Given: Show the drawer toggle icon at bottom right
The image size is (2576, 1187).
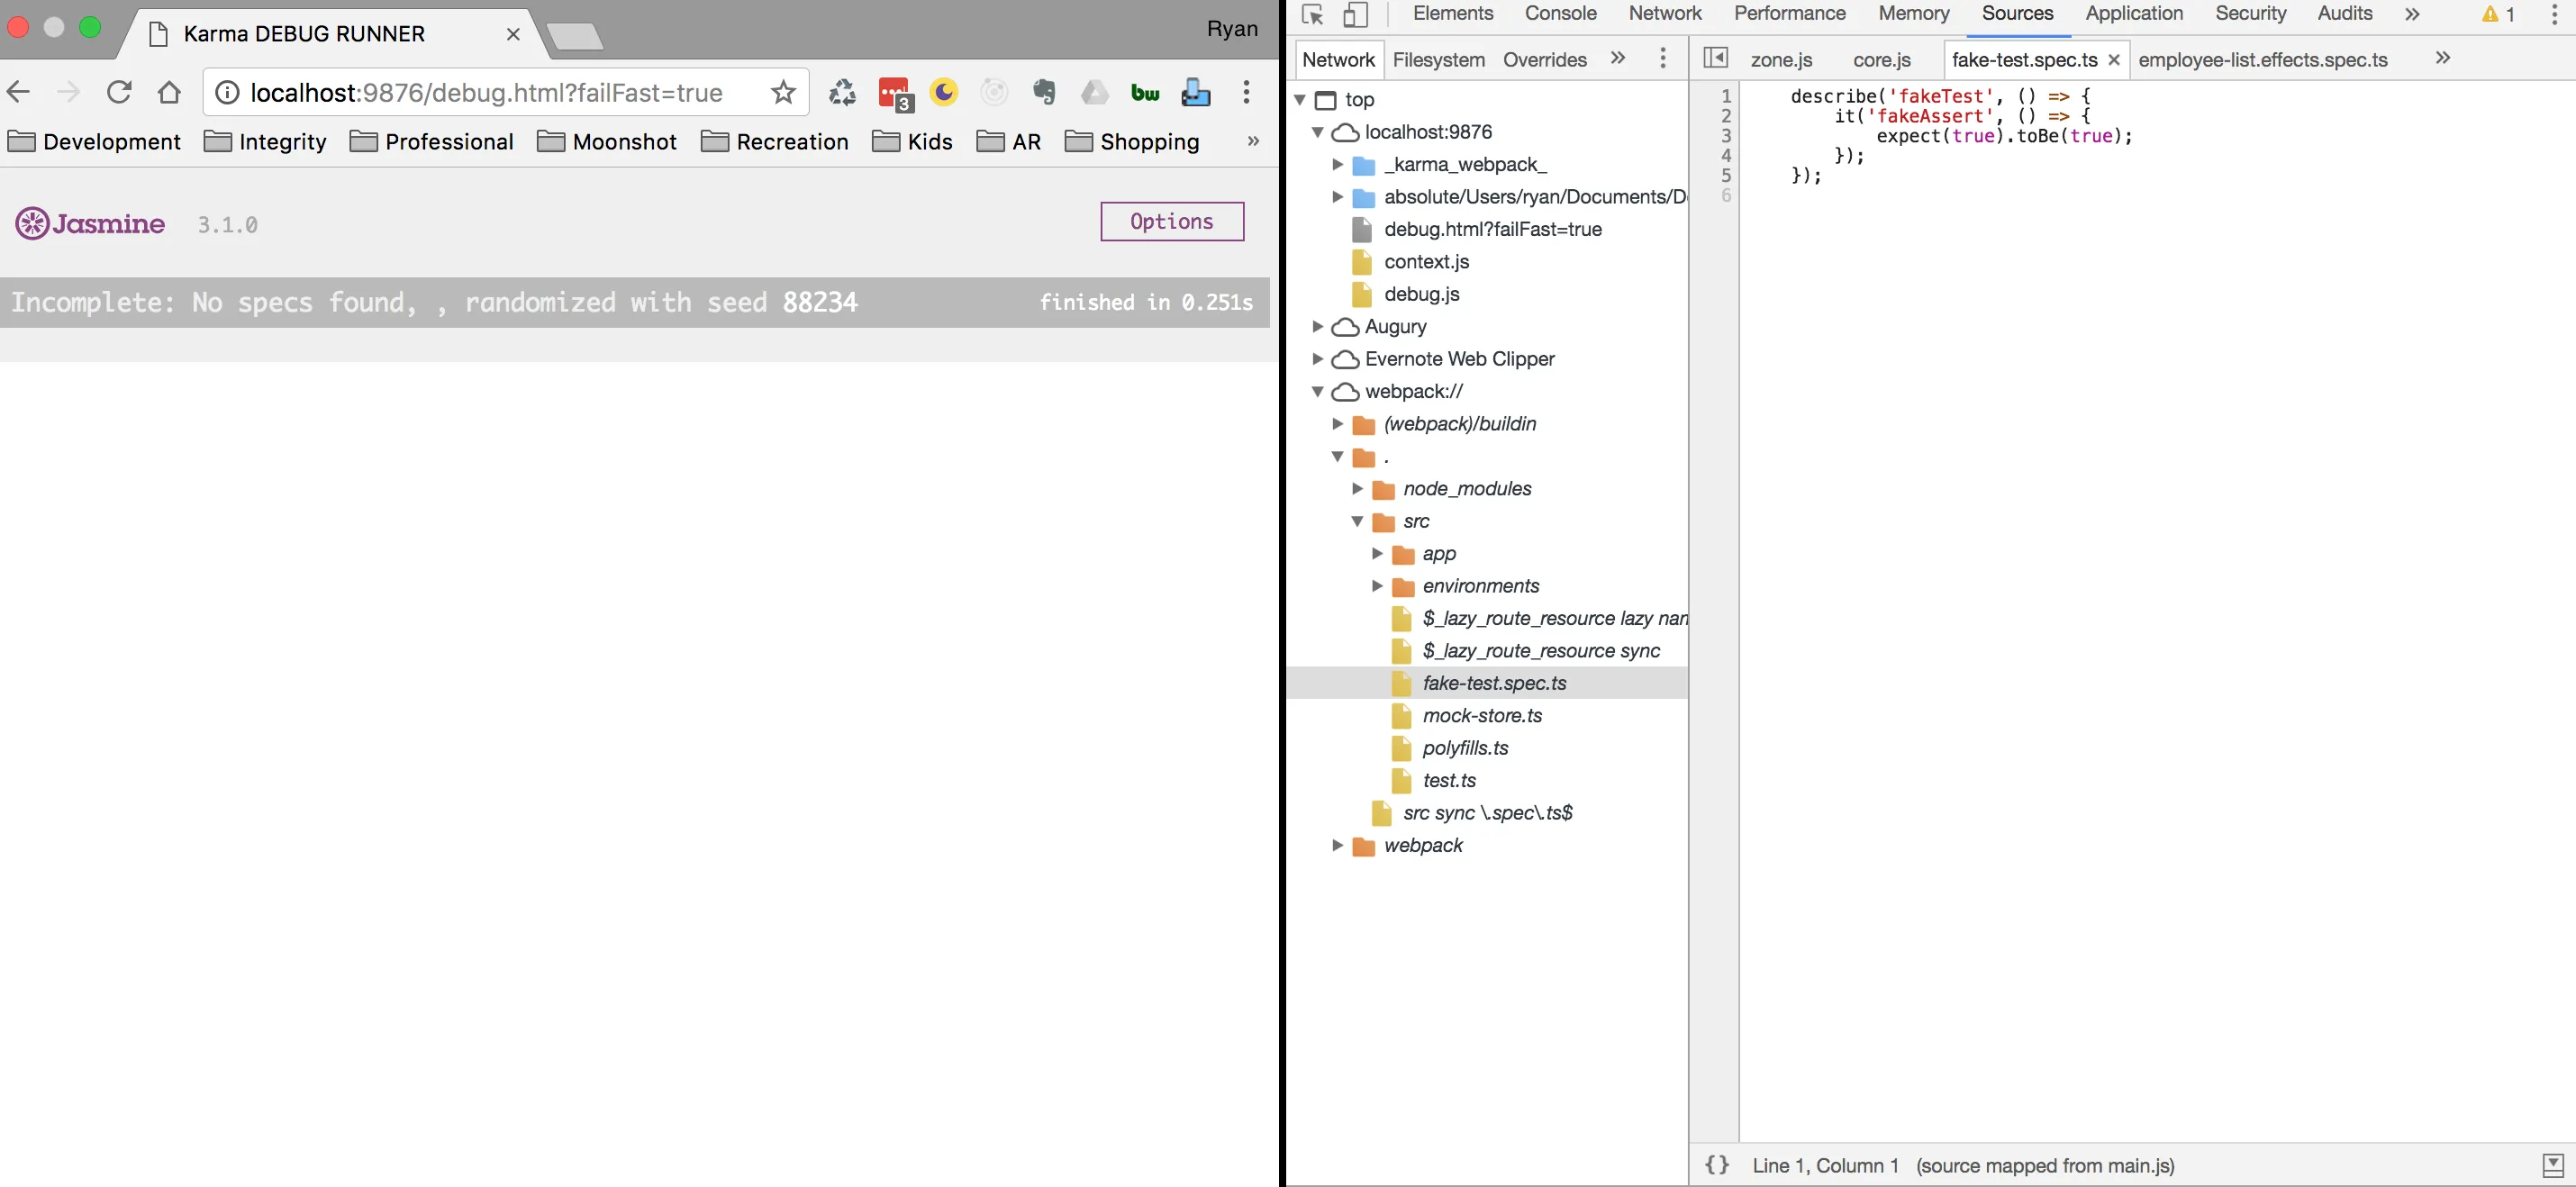Looking at the screenshot, I should [2553, 1165].
